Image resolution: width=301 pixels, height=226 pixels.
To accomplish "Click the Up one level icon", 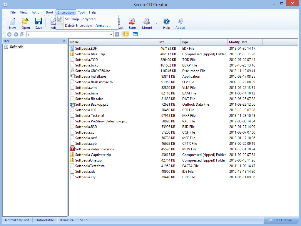I will click(22, 34).
